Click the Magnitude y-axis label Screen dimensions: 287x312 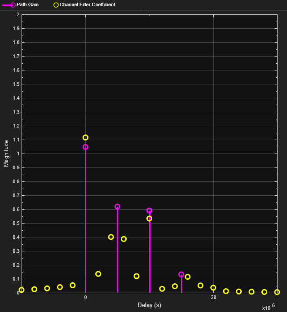click(x=6, y=153)
